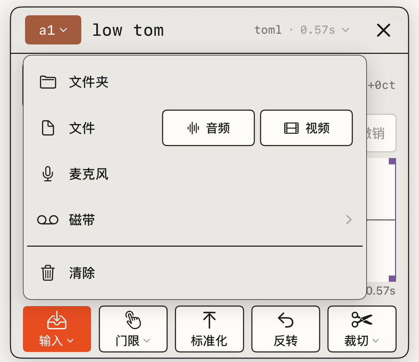Screen dimensions: 419x362
Task: Select the 麦克风 microphone menu entry
Action: (x=195, y=174)
